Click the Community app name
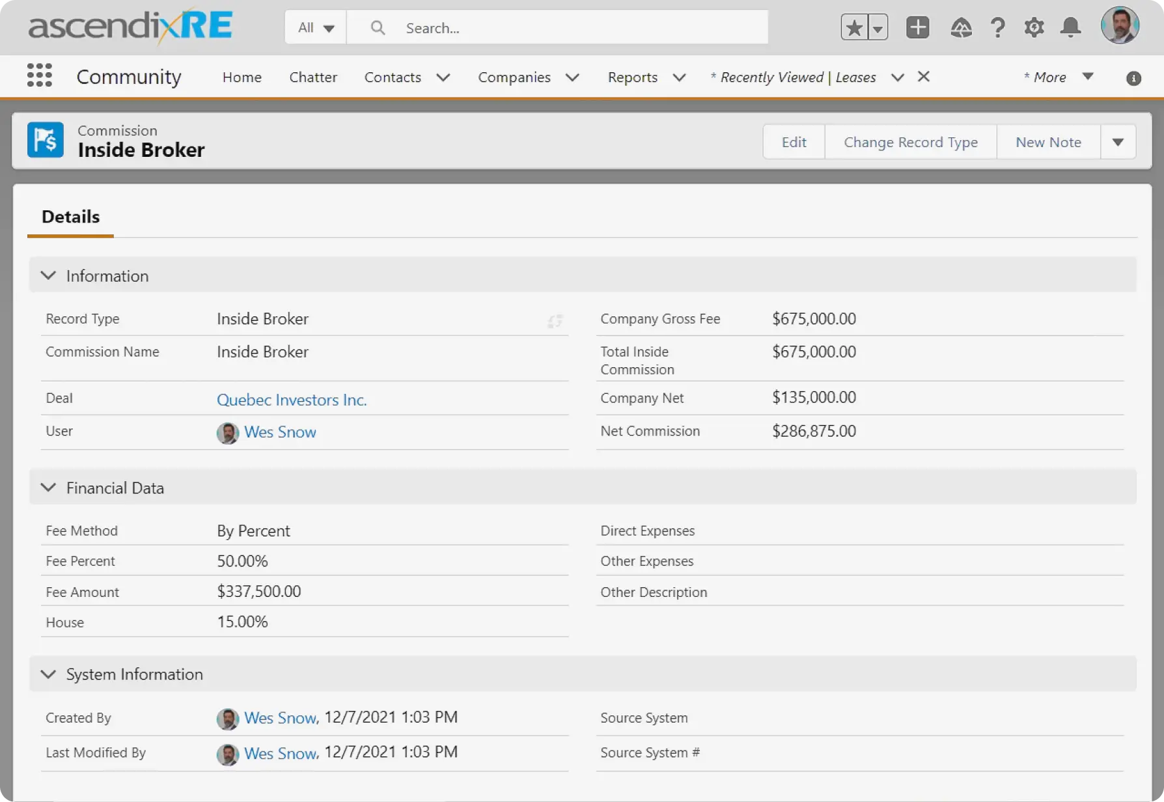1164x802 pixels. pos(129,77)
